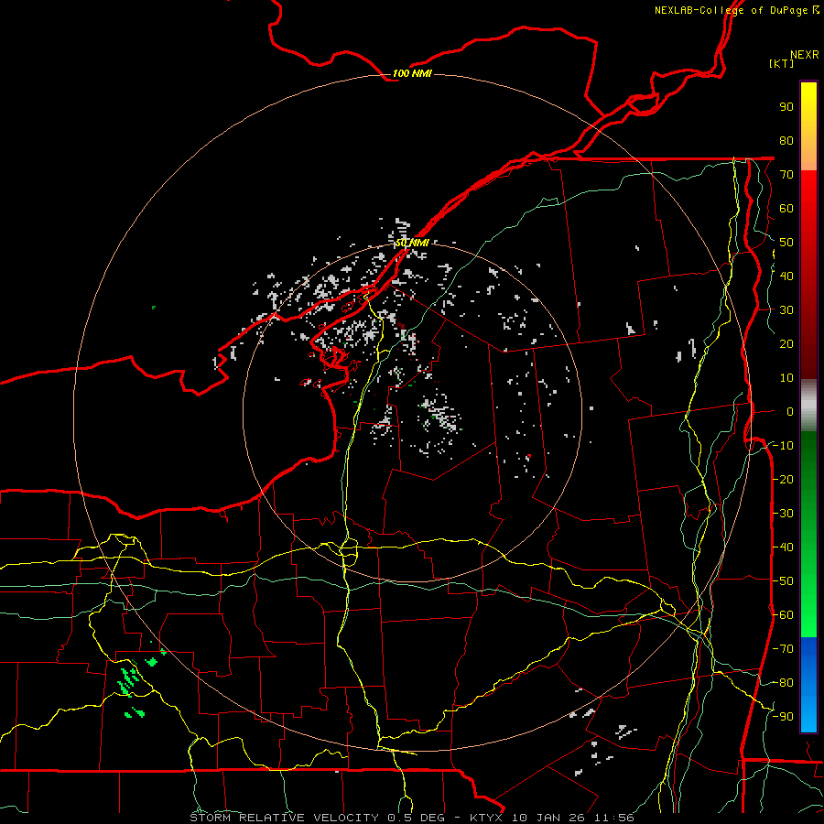Click the -90 value on velocity scale

(783, 717)
